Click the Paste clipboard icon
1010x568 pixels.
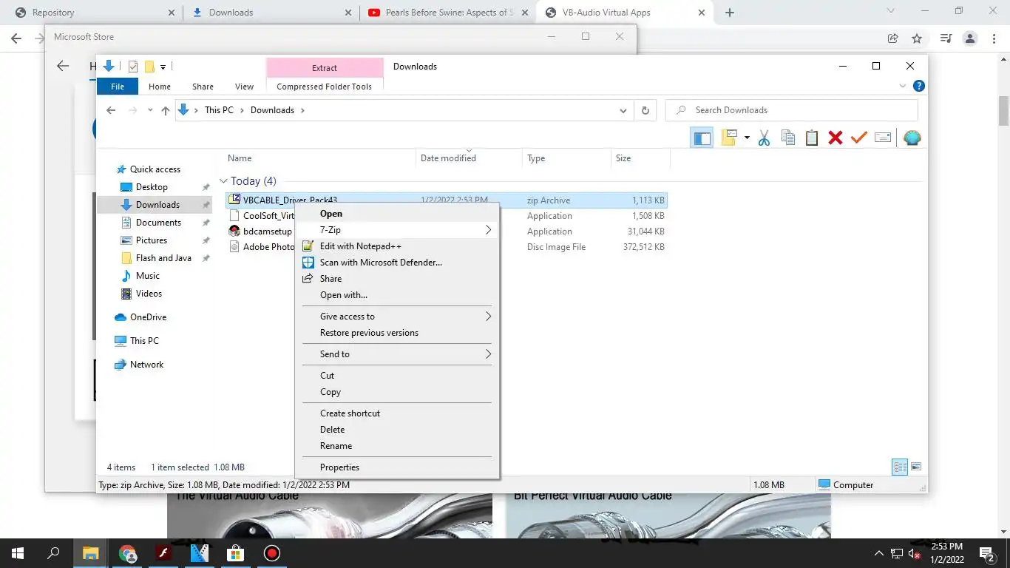[x=812, y=138]
